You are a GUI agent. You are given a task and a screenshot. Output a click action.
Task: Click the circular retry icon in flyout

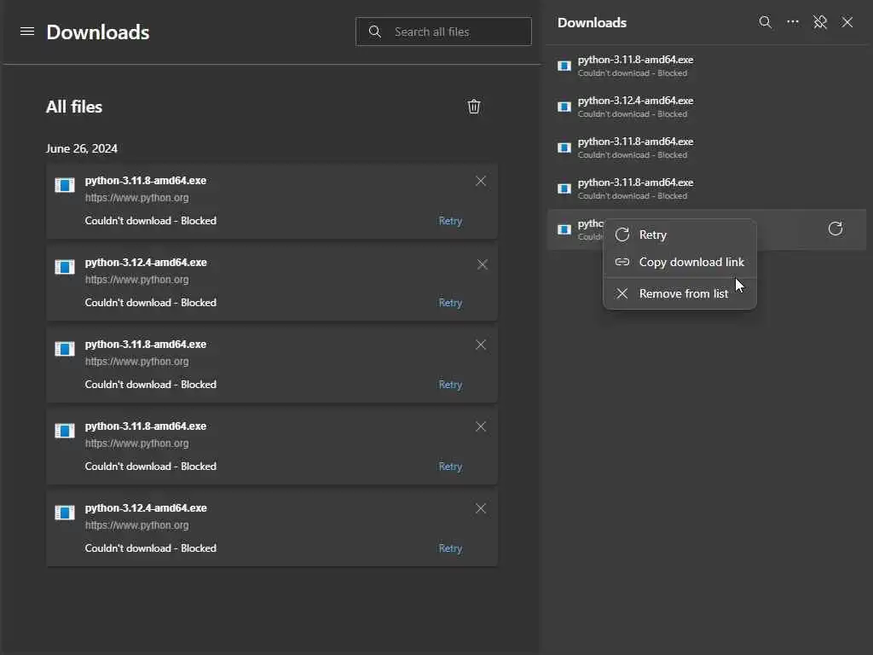[x=835, y=229]
